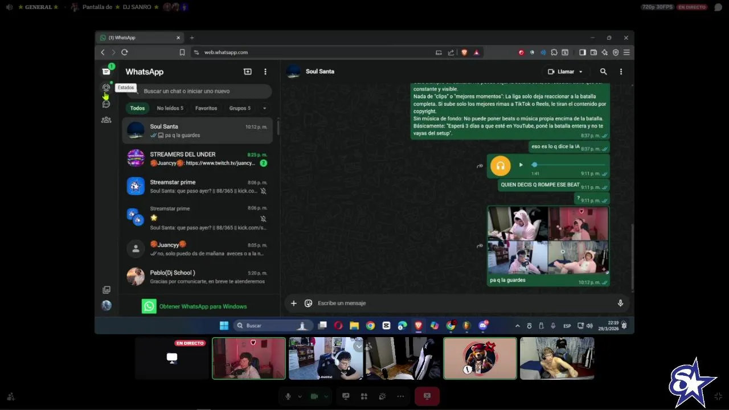This screenshot has height=410, width=729.
Task: Open microphone options arrow in call bar
Action: coord(300,396)
